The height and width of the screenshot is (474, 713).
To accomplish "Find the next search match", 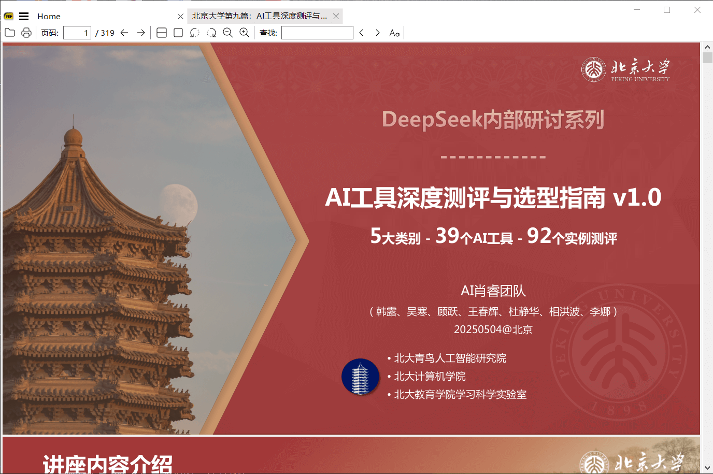I will click(x=378, y=33).
